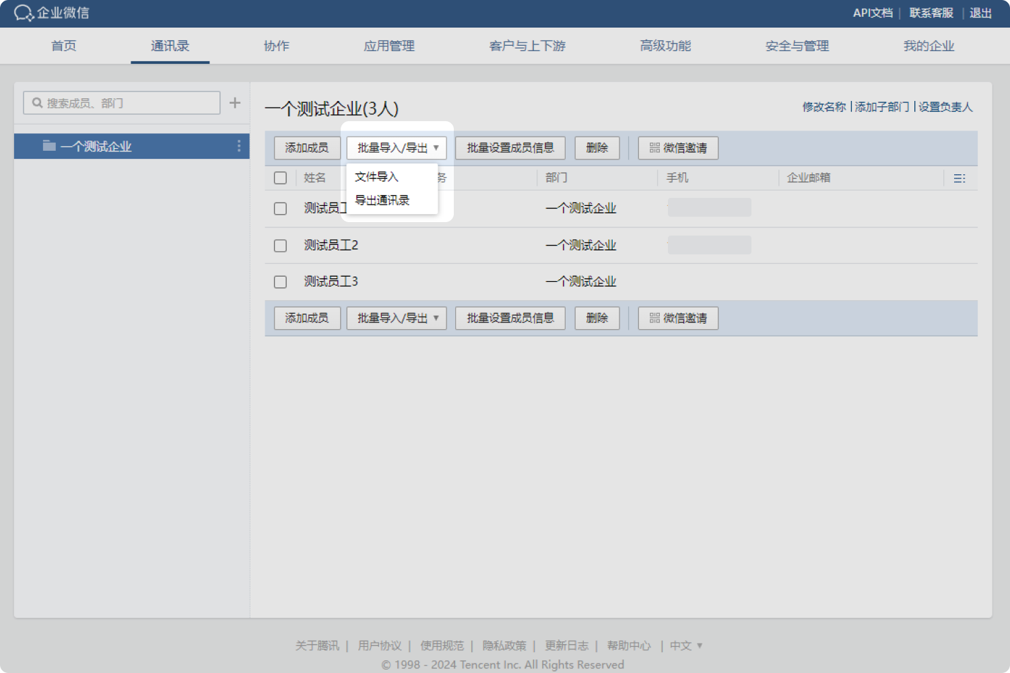Switch to the 应用管理 tab
Viewport: 1010px width, 673px height.
389,46
